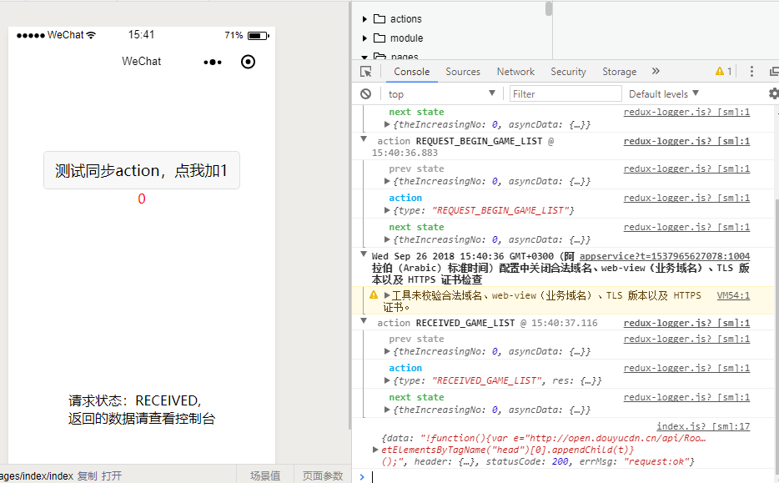Click the mini program close circle icon
Screen dimensions: 779x483
tap(248, 62)
